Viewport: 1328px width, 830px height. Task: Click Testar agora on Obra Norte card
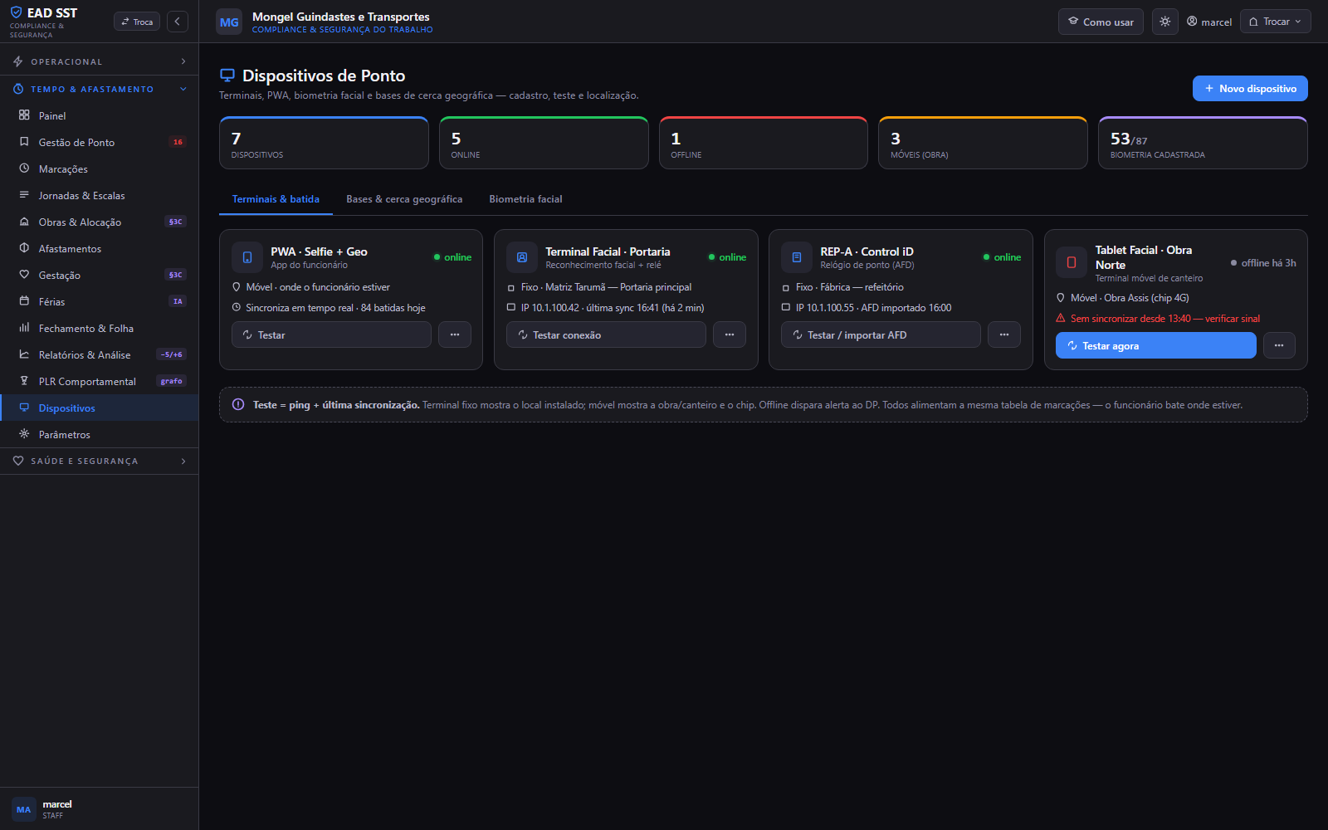pyautogui.click(x=1155, y=345)
